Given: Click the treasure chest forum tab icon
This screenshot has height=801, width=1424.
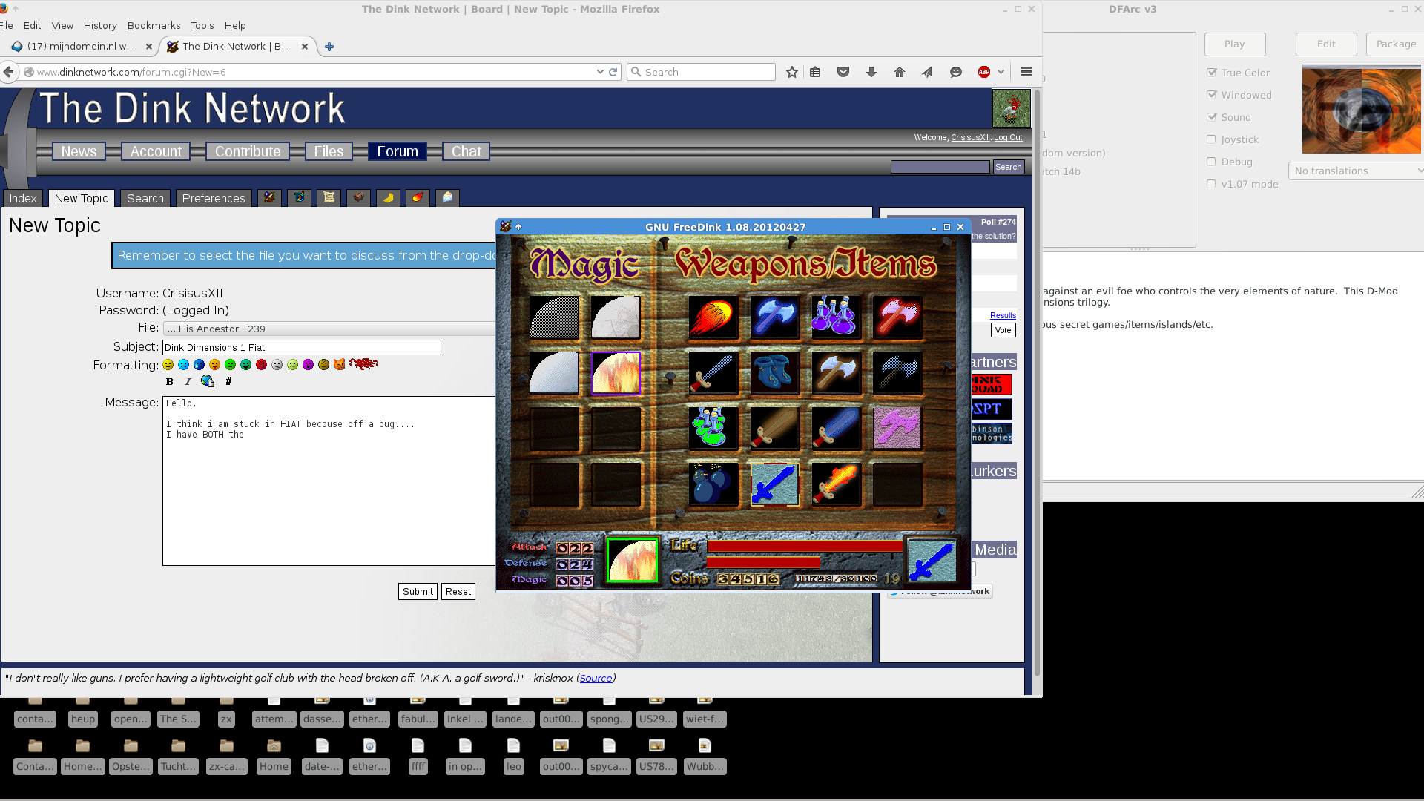Looking at the screenshot, I should (x=358, y=197).
